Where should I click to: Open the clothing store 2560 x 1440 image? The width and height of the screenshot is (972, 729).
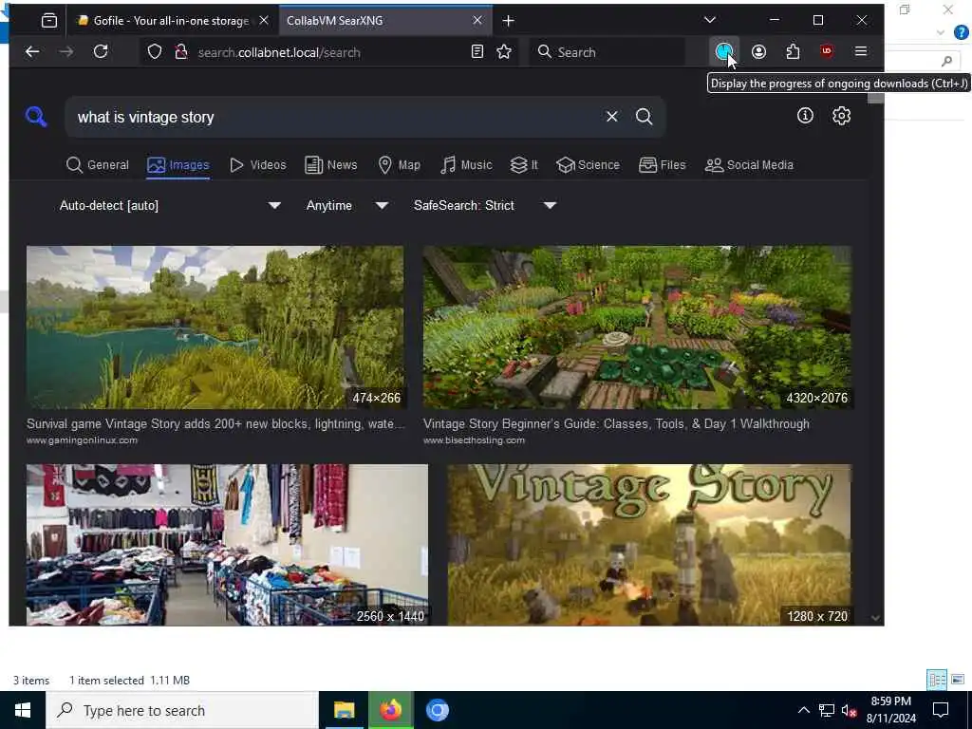coord(227,545)
